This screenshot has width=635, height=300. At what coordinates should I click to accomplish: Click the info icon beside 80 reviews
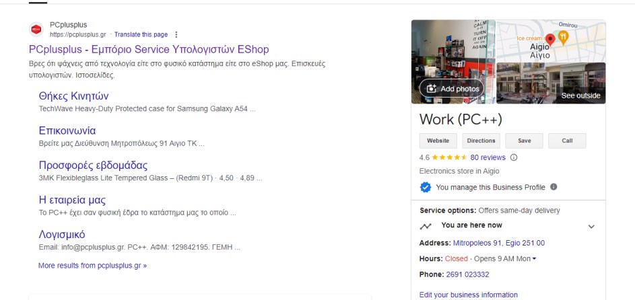tap(514, 157)
